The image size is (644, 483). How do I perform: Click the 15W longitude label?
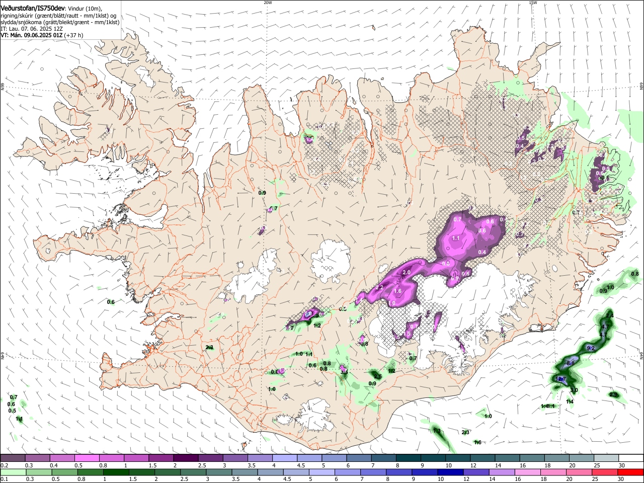533,3
